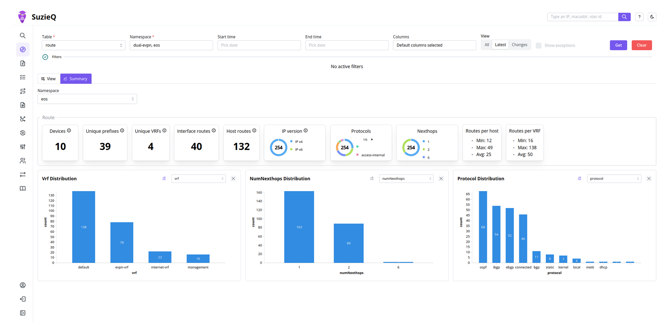Click the Start time date field
The width and height of the screenshot is (670, 330).
click(259, 45)
